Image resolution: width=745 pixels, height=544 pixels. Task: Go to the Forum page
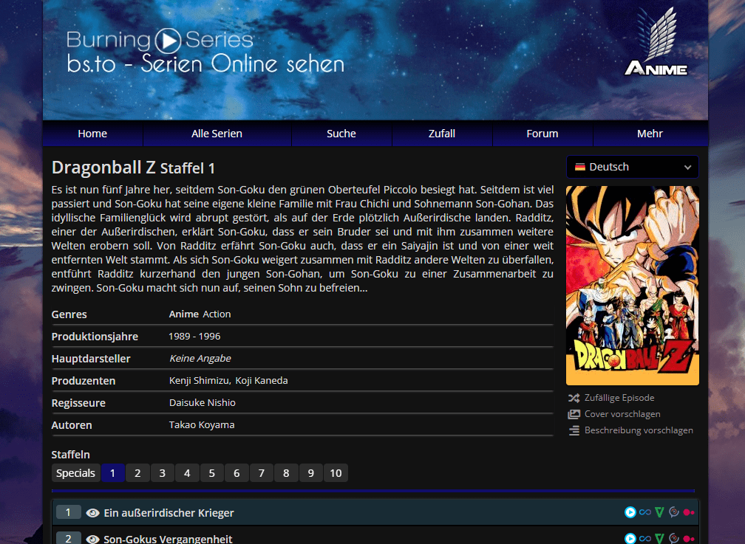542,134
